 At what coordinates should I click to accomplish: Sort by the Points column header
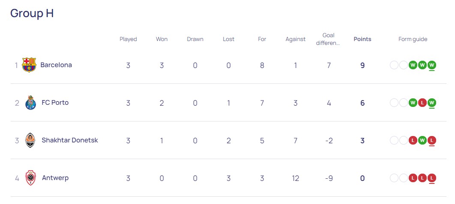point(362,39)
